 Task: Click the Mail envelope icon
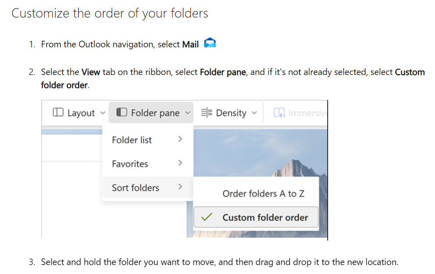click(x=210, y=43)
